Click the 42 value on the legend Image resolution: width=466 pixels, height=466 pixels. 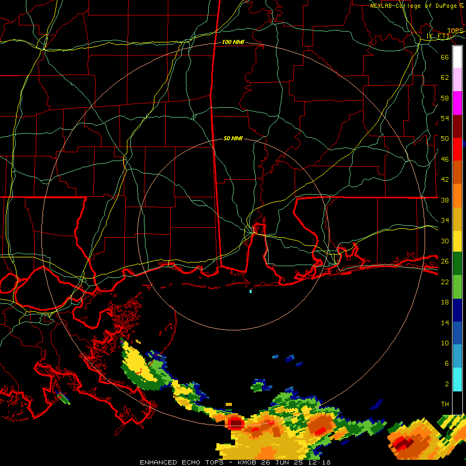point(445,180)
